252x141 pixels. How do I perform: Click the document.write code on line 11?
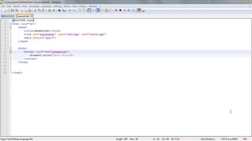pyautogui.click(x=52, y=55)
